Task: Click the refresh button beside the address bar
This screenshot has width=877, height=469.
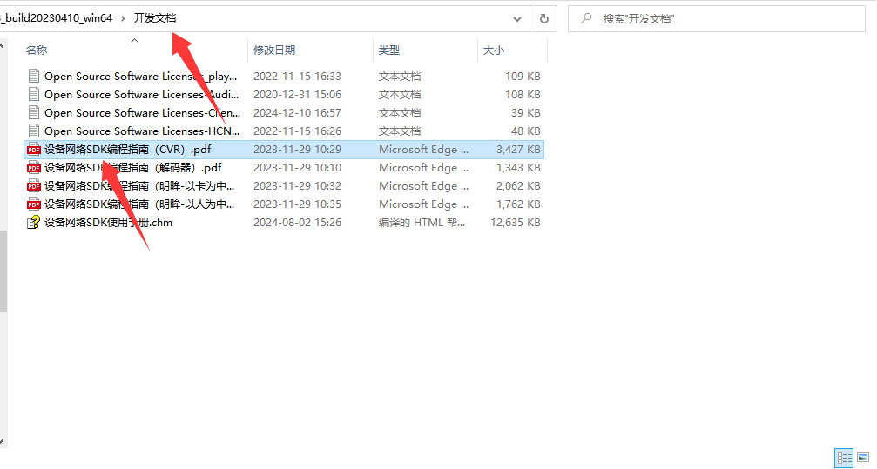Action: tap(544, 18)
